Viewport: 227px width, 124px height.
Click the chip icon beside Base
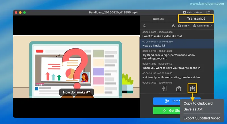tap(180, 26)
